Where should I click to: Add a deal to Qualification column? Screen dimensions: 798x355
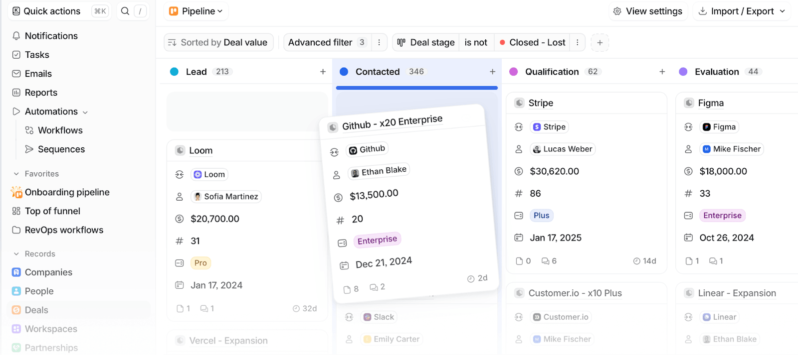coord(662,72)
